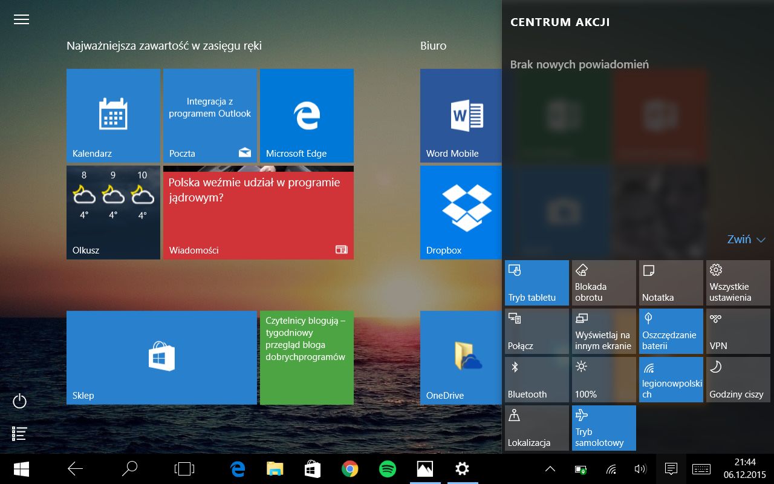774x484 pixels.
Task: Click the CENTRUM AKCJI title
Action: (560, 22)
